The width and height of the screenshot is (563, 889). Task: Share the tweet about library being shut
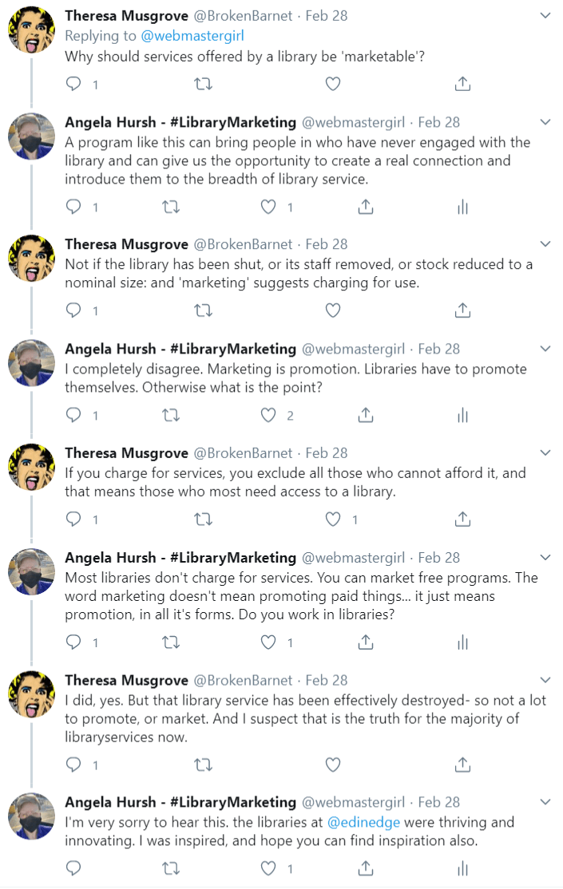tap(462, 310)
